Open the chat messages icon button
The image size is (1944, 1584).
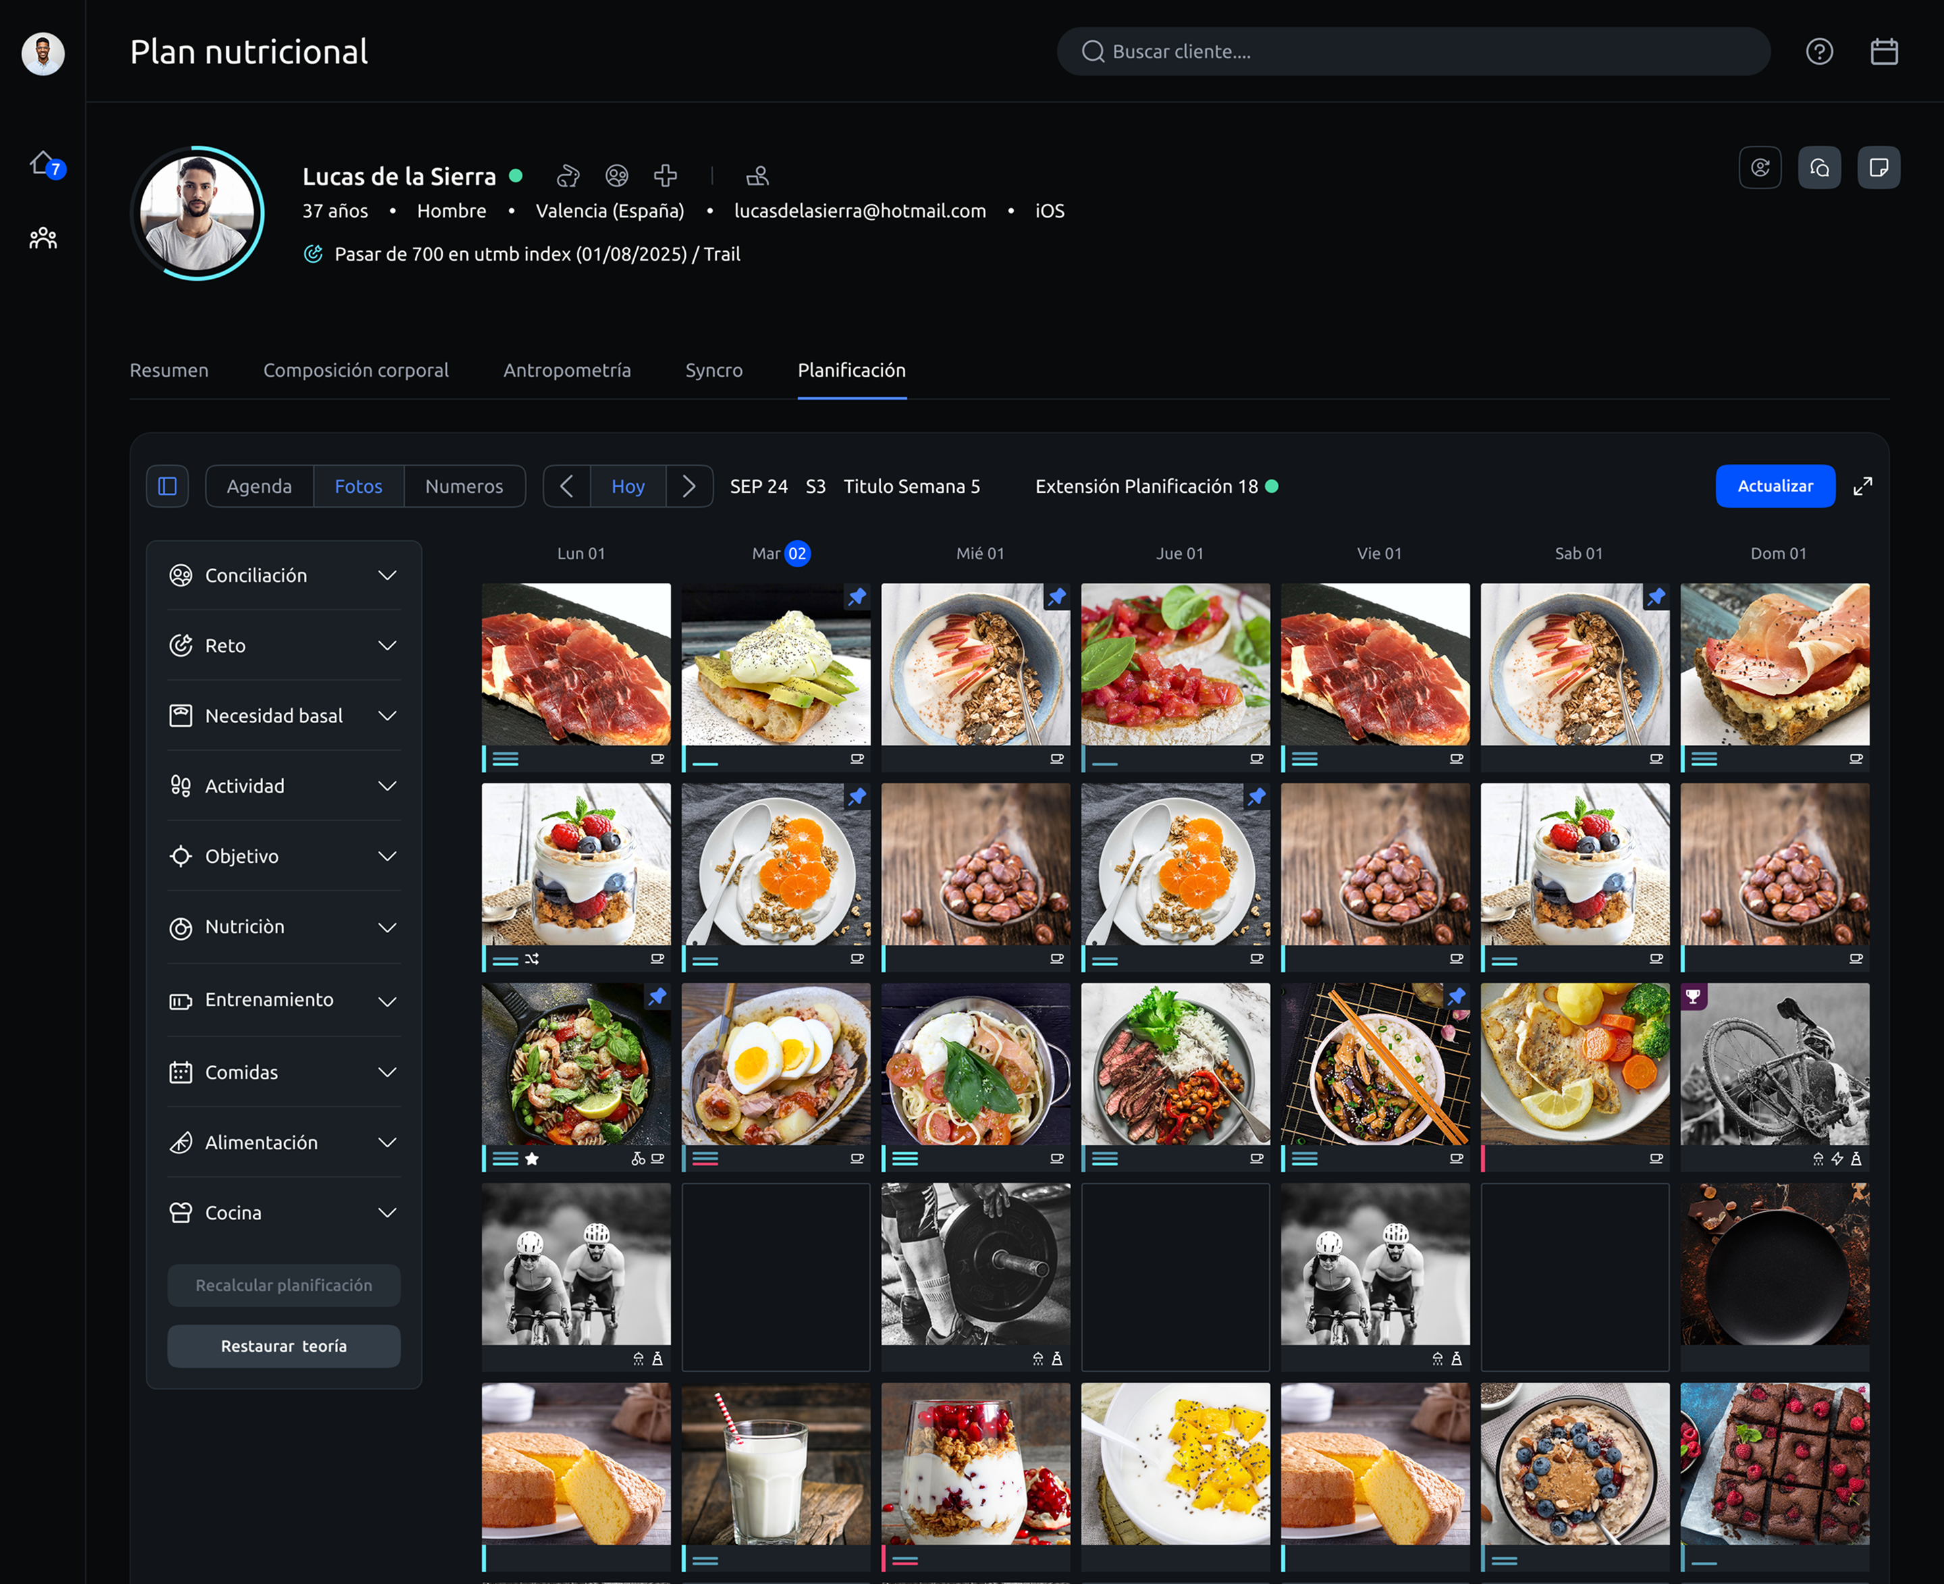[x=1819, y=168]
